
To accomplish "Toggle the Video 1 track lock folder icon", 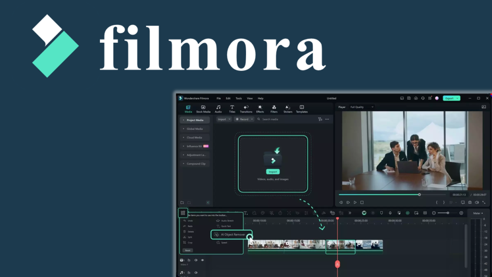I will point(189,260).
